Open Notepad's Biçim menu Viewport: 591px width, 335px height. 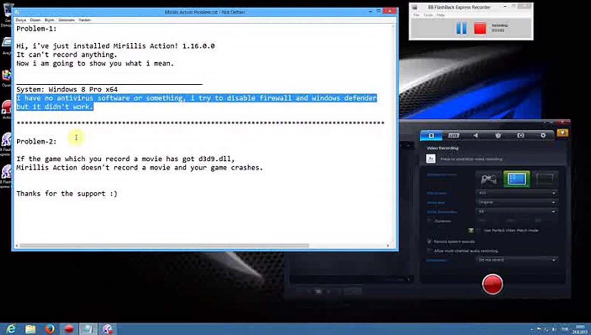click(50, 20)
